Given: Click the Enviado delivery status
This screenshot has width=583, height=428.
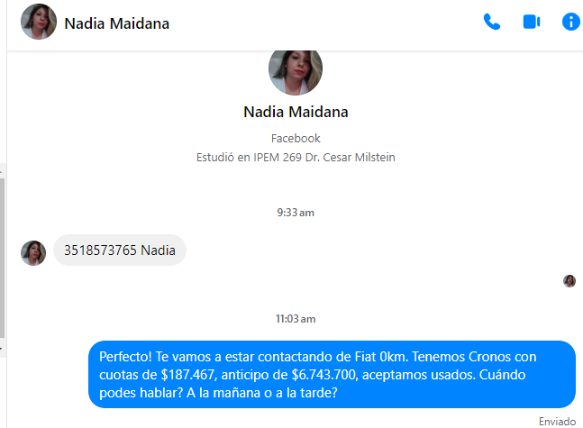Looking at the screenshot, I should [558, 422].
